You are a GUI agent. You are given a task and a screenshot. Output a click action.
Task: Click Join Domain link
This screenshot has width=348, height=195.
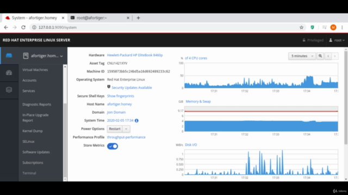pos(116,112)
